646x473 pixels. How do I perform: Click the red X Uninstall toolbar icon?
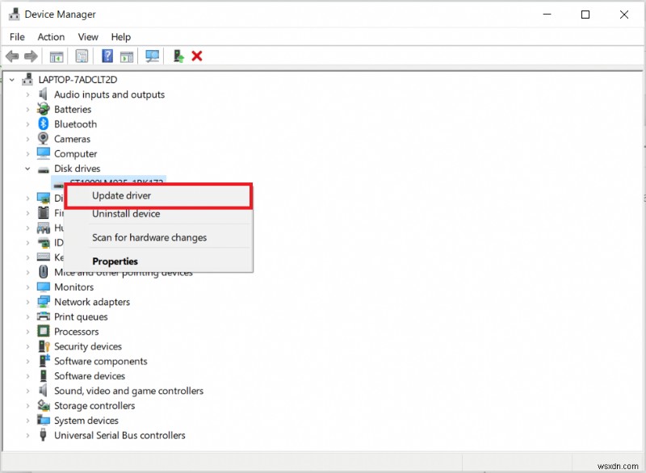(x=196, y=56)
